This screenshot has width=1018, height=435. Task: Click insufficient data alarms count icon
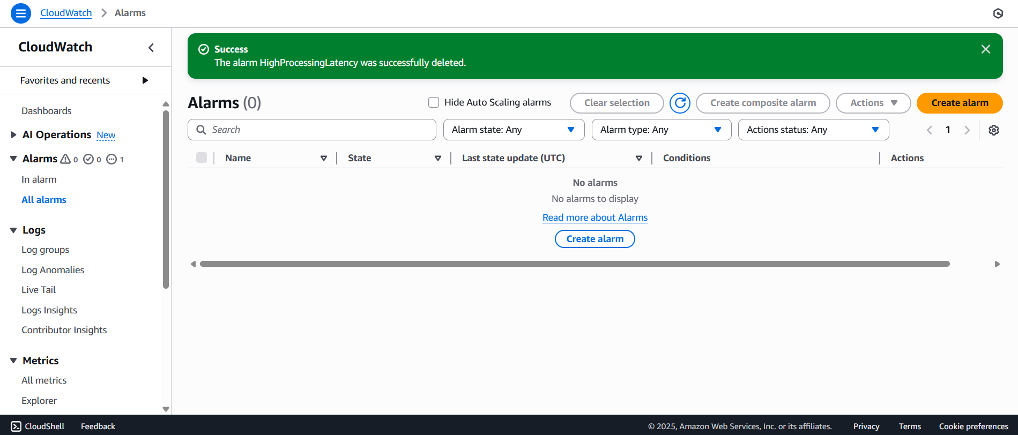point(112,159)
